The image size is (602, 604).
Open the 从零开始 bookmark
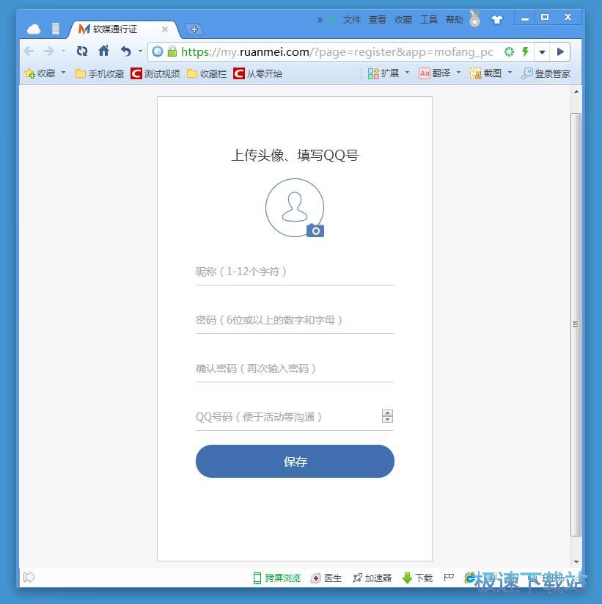click(257, 73)
